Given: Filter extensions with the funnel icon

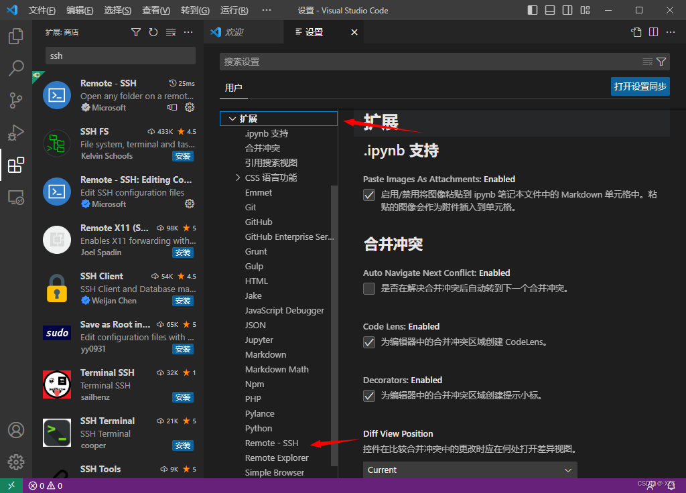Looking at the screenshot, I should (x=136, y=32).
